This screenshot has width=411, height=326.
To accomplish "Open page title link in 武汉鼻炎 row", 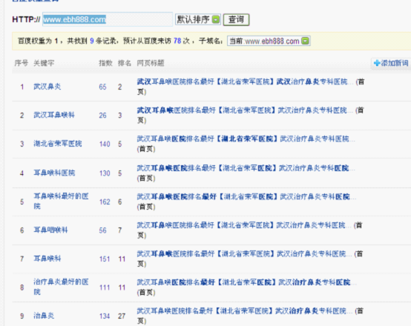I will 245,81.
